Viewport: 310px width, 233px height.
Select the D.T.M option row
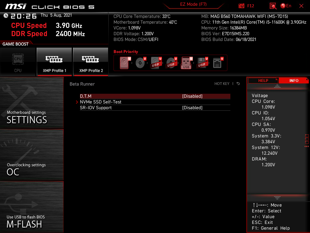(x=155, y=96)
